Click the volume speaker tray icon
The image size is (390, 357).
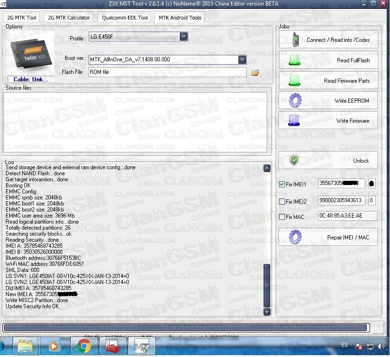coord(381,346)
